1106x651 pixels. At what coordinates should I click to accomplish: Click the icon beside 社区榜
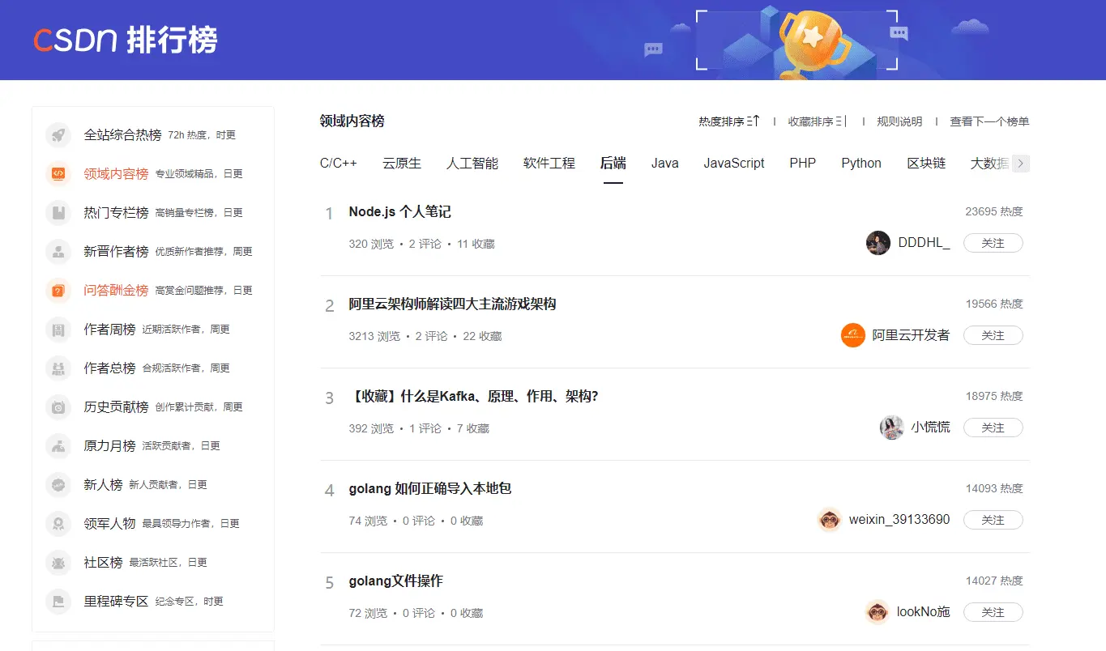[x=58, y=563]
